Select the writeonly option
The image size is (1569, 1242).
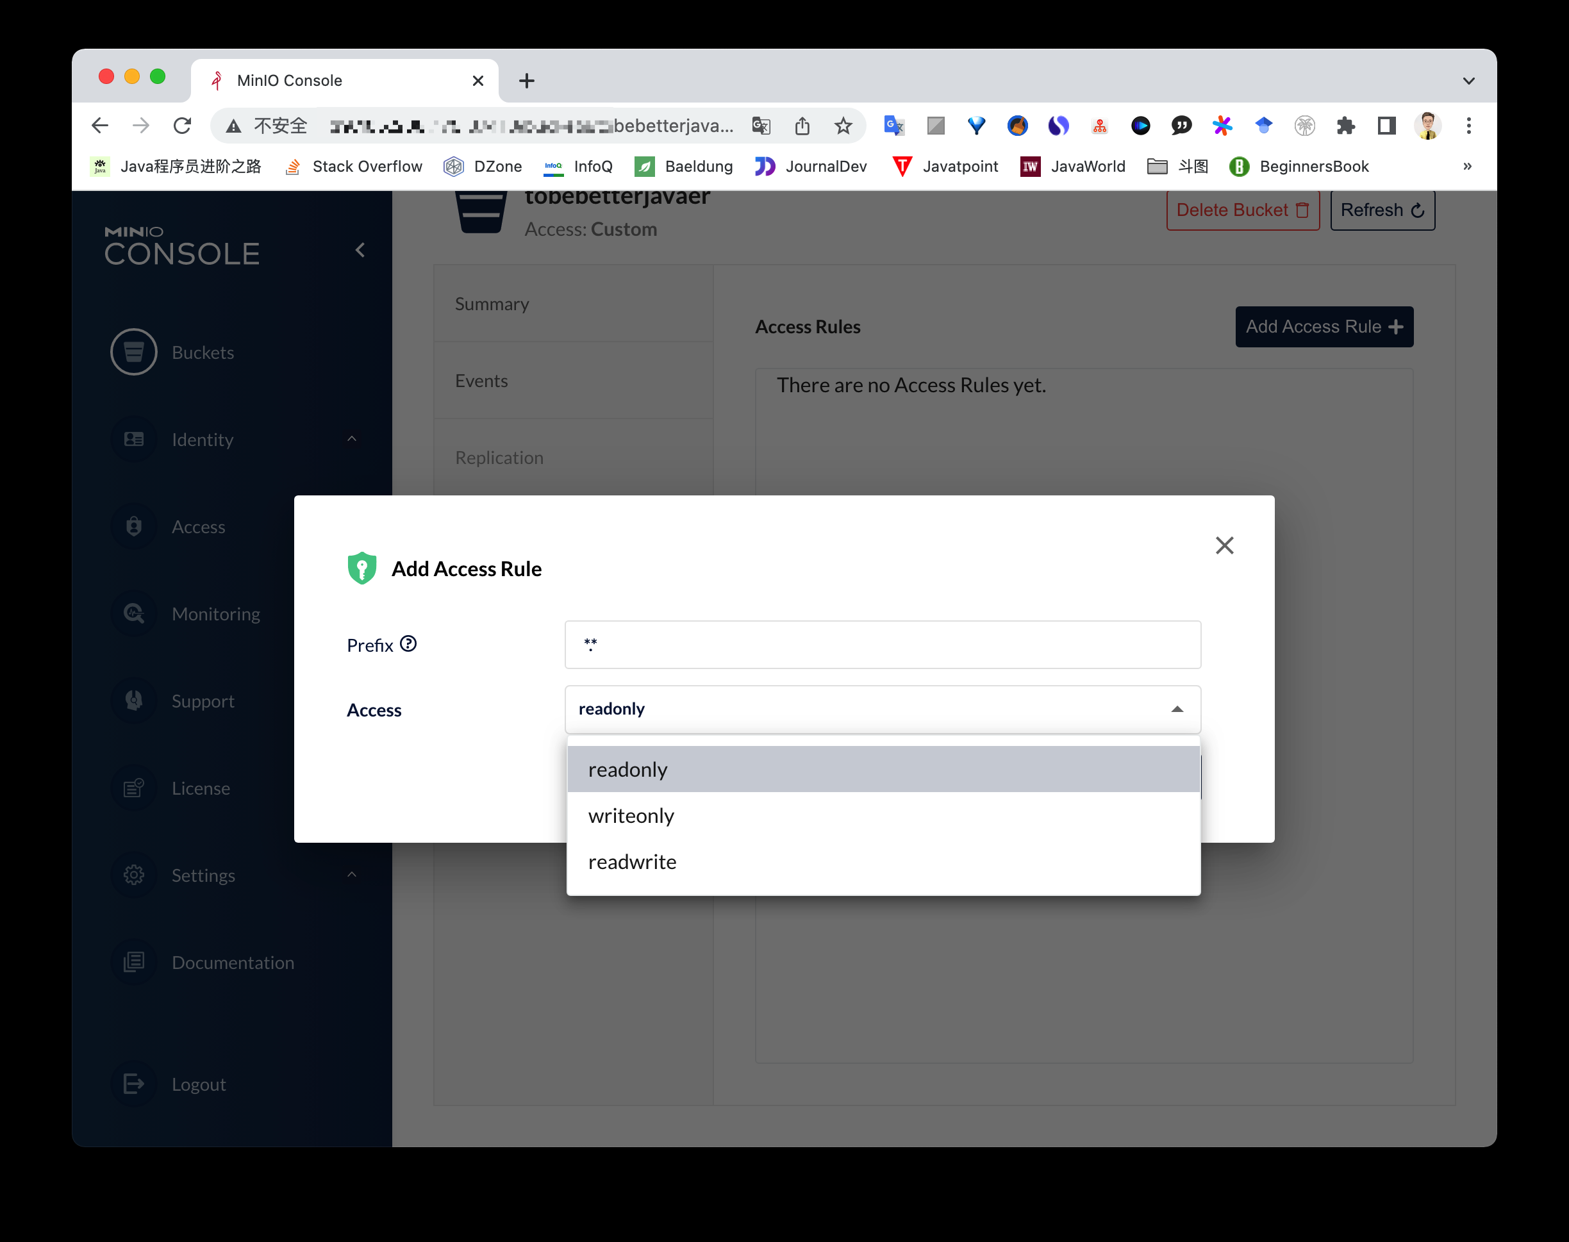pyautogui.click(x=631, y=816)
